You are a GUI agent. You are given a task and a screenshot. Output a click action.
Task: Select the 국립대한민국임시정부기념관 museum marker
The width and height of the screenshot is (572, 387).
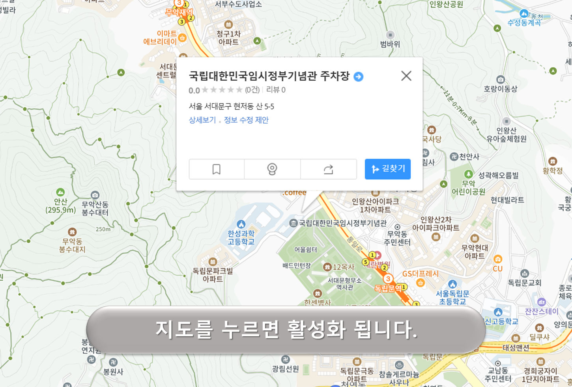point(293,222)
